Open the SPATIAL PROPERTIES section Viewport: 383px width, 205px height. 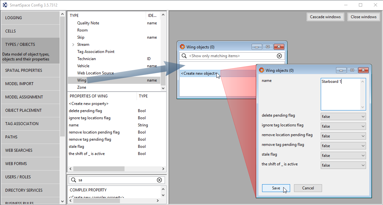pos(30,70)
